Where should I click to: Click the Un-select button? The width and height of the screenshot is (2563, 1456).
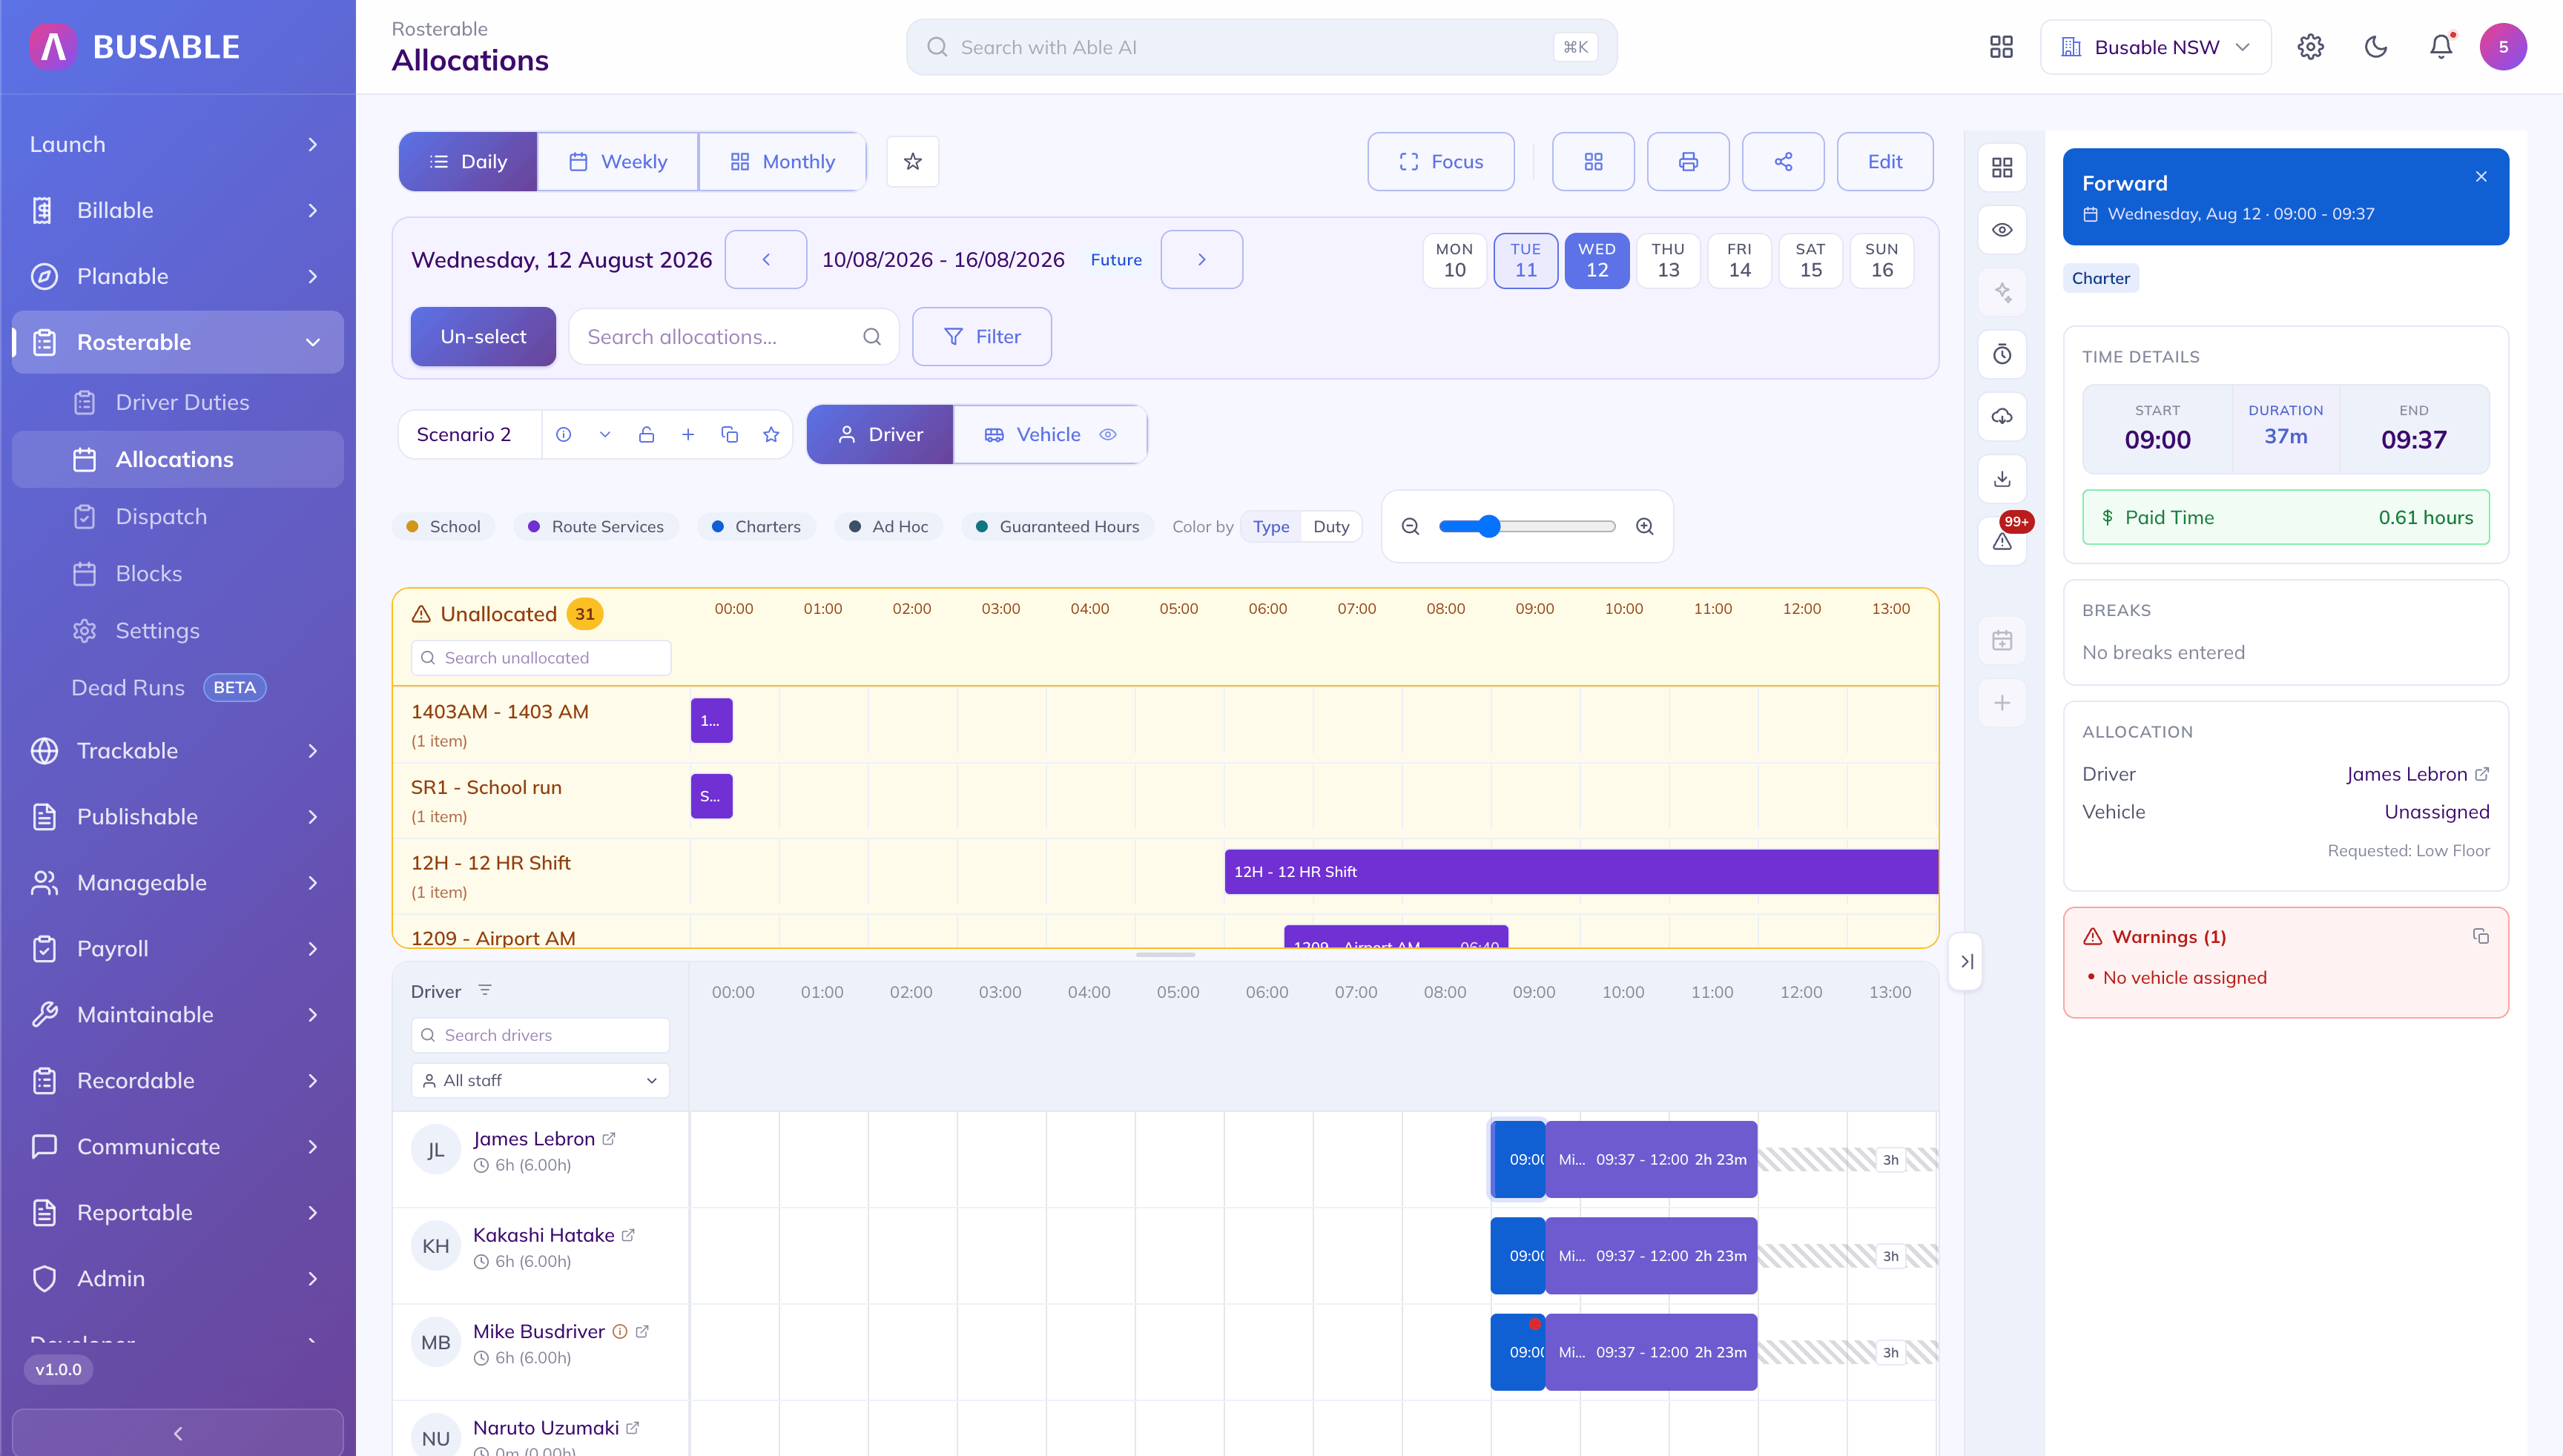[484, 336]
